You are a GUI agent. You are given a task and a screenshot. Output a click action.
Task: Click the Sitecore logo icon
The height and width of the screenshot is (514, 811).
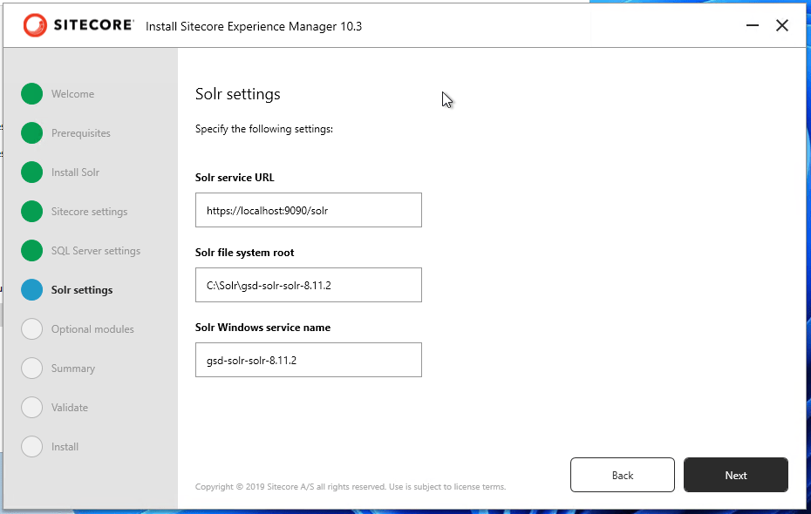click(x=36, y=26)
